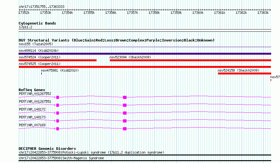Viewport: 280px width, 163px height.
Task: Click the left exon box of PEMT|NM_148173
Action: coord(58,121)
